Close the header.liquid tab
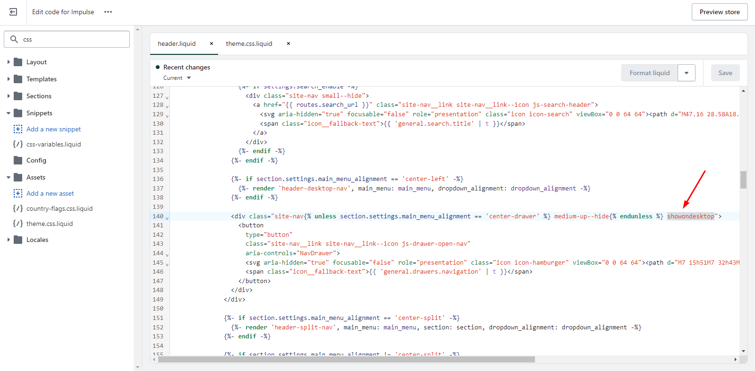This screenshot has height=371, width=755. (212, 43)
